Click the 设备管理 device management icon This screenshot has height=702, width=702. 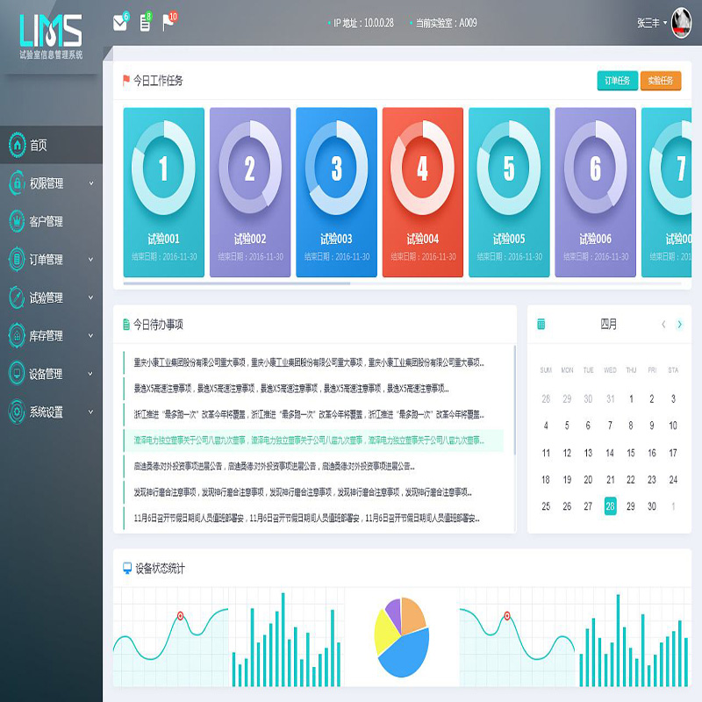pos(18,373)
